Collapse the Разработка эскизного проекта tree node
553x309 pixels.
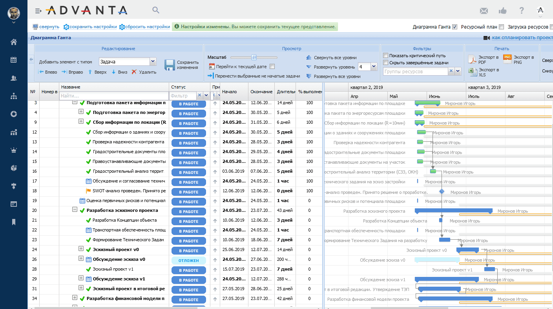pyautogui.click(x=75, y=210)
